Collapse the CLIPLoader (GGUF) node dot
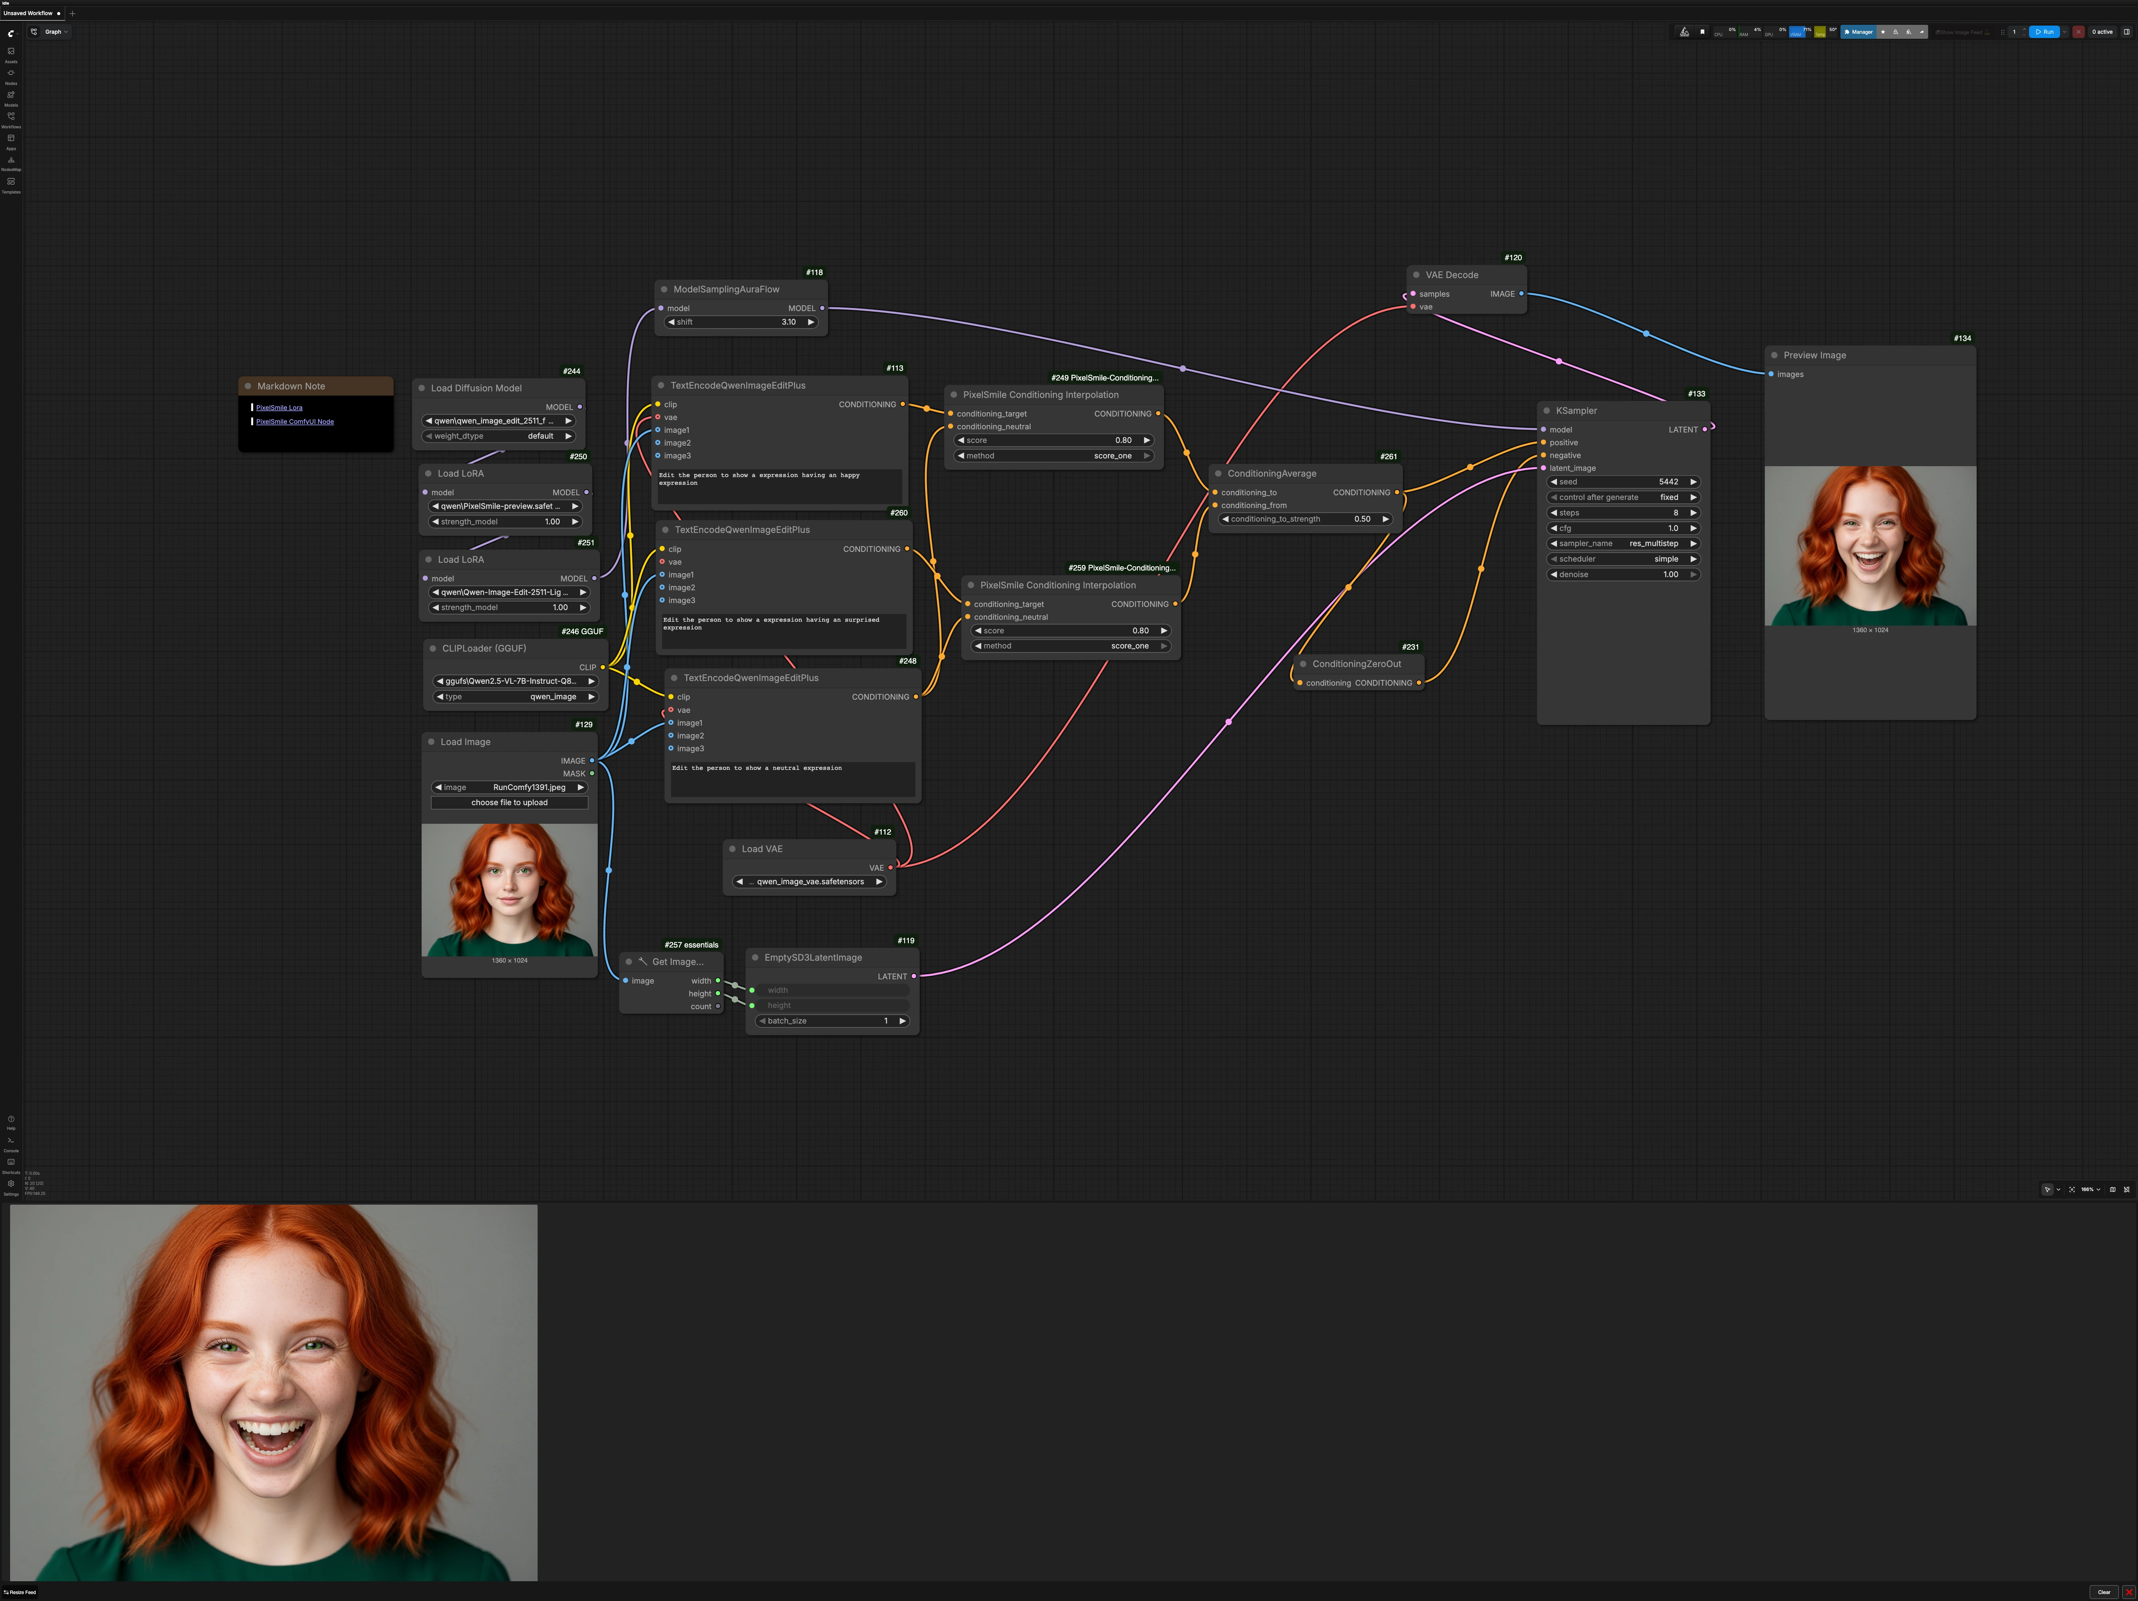The width and height of the screenshot is (2138, 1601). (432, 648)
